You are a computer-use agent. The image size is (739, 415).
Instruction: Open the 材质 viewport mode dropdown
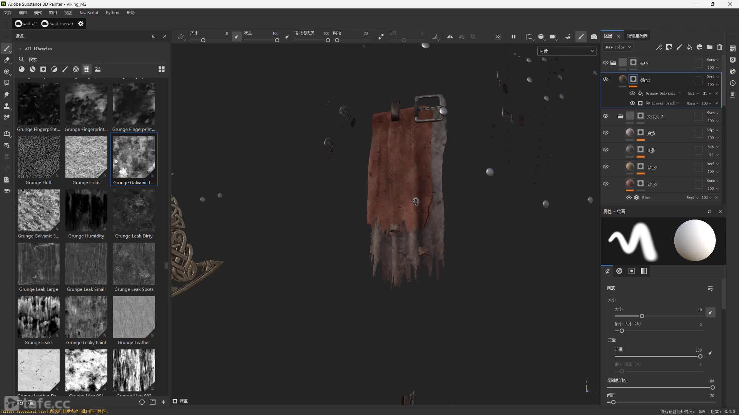pos(567,51)
